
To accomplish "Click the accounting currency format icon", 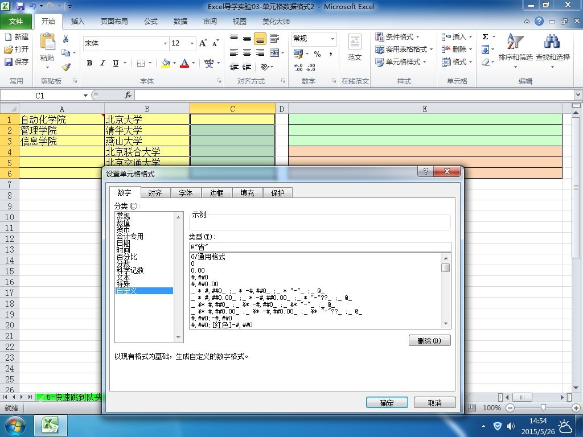I will point(298,54).
